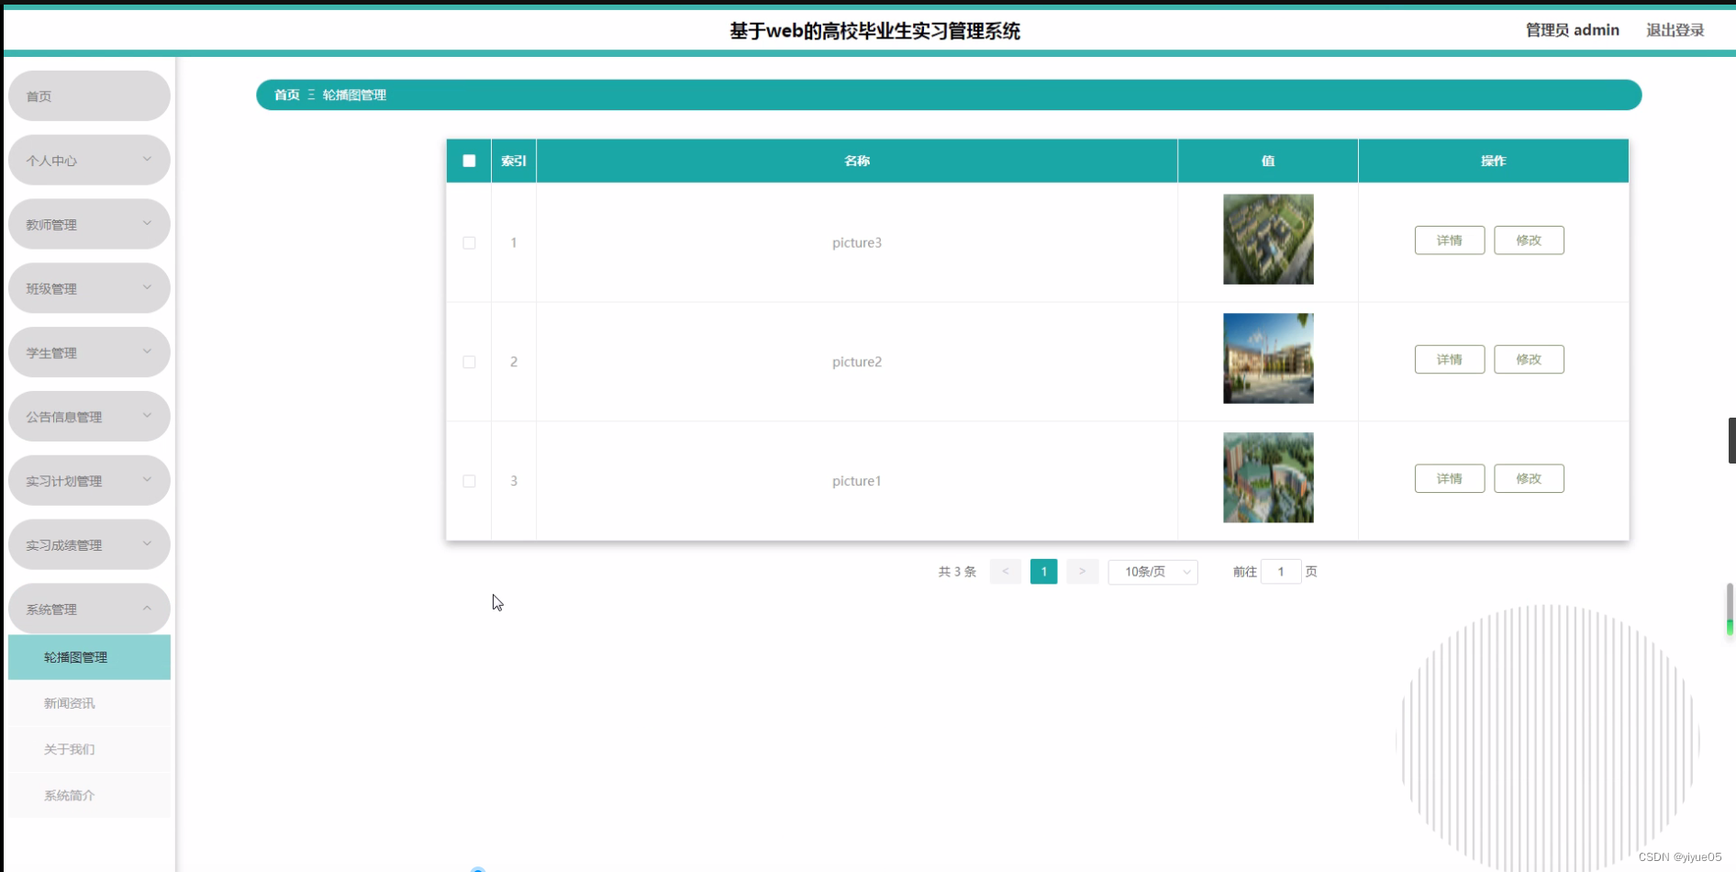
Task: Check the checkbox for row 3 picture1
Action: coord(469,481)
